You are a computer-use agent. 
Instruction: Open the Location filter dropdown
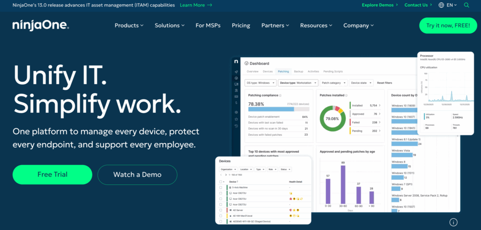click(246, 169)
